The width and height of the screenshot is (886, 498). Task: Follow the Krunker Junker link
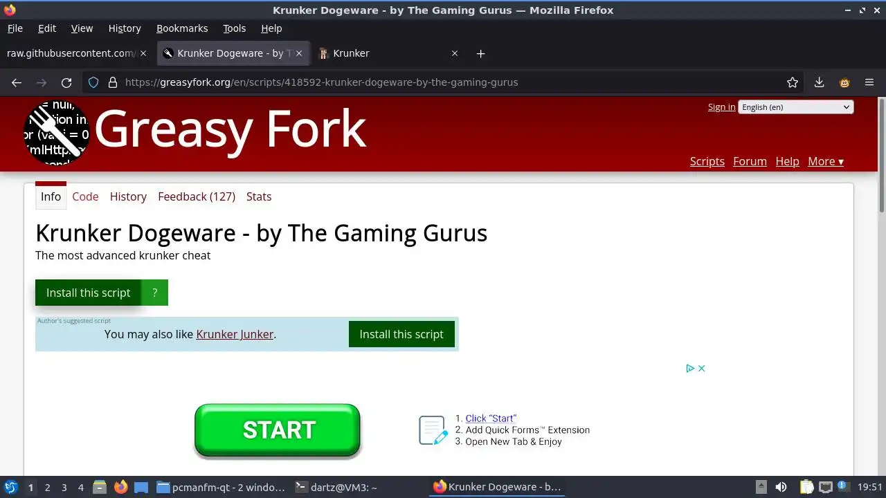click(x=235, y=334)
